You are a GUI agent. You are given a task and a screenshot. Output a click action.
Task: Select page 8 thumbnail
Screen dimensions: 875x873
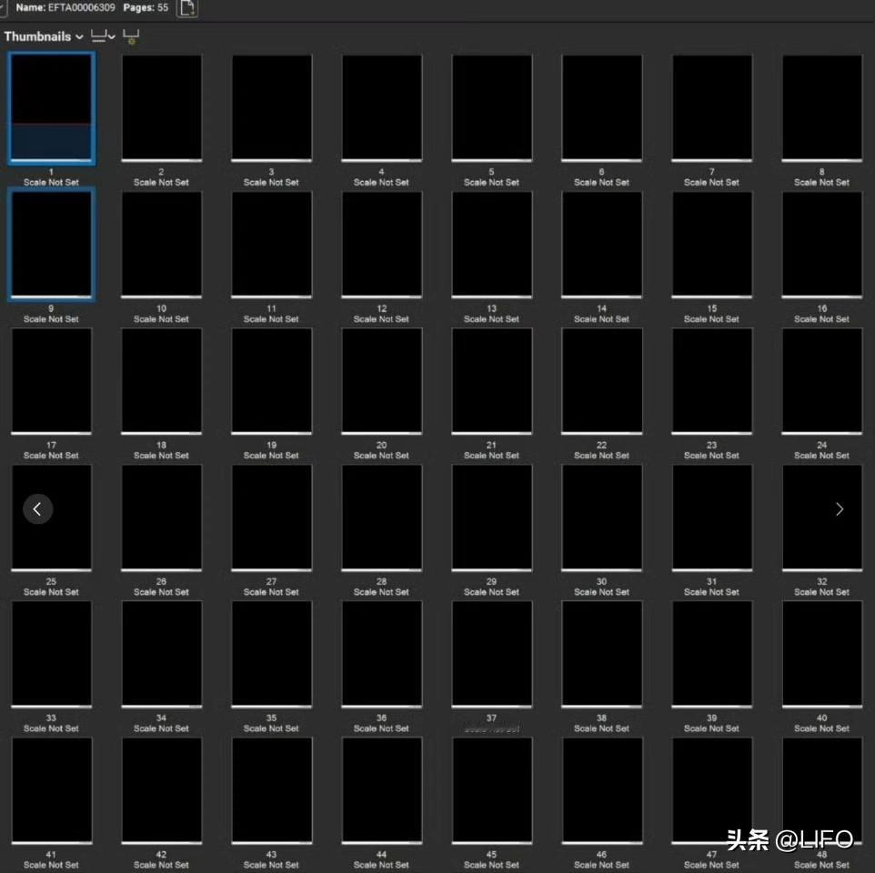(822, 109)
